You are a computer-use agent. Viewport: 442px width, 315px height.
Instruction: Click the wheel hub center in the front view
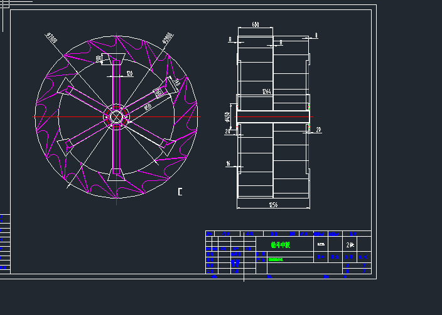point(116,116)
